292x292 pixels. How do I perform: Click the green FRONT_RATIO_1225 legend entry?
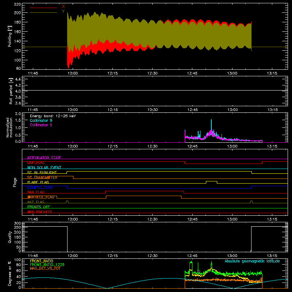coord(47,265)
